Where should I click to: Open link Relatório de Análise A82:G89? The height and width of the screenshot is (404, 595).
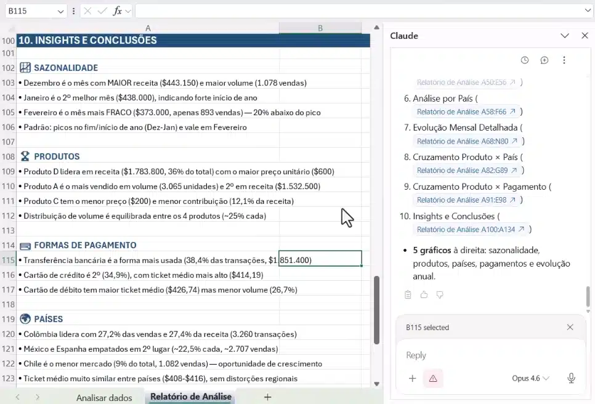tap(467, 171)
